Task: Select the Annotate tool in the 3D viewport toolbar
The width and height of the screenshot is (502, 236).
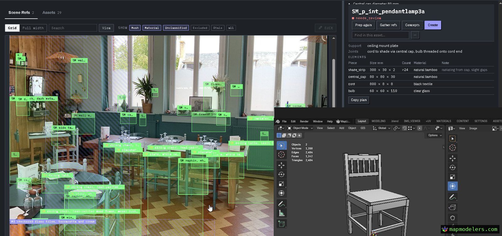Action: 281,204
